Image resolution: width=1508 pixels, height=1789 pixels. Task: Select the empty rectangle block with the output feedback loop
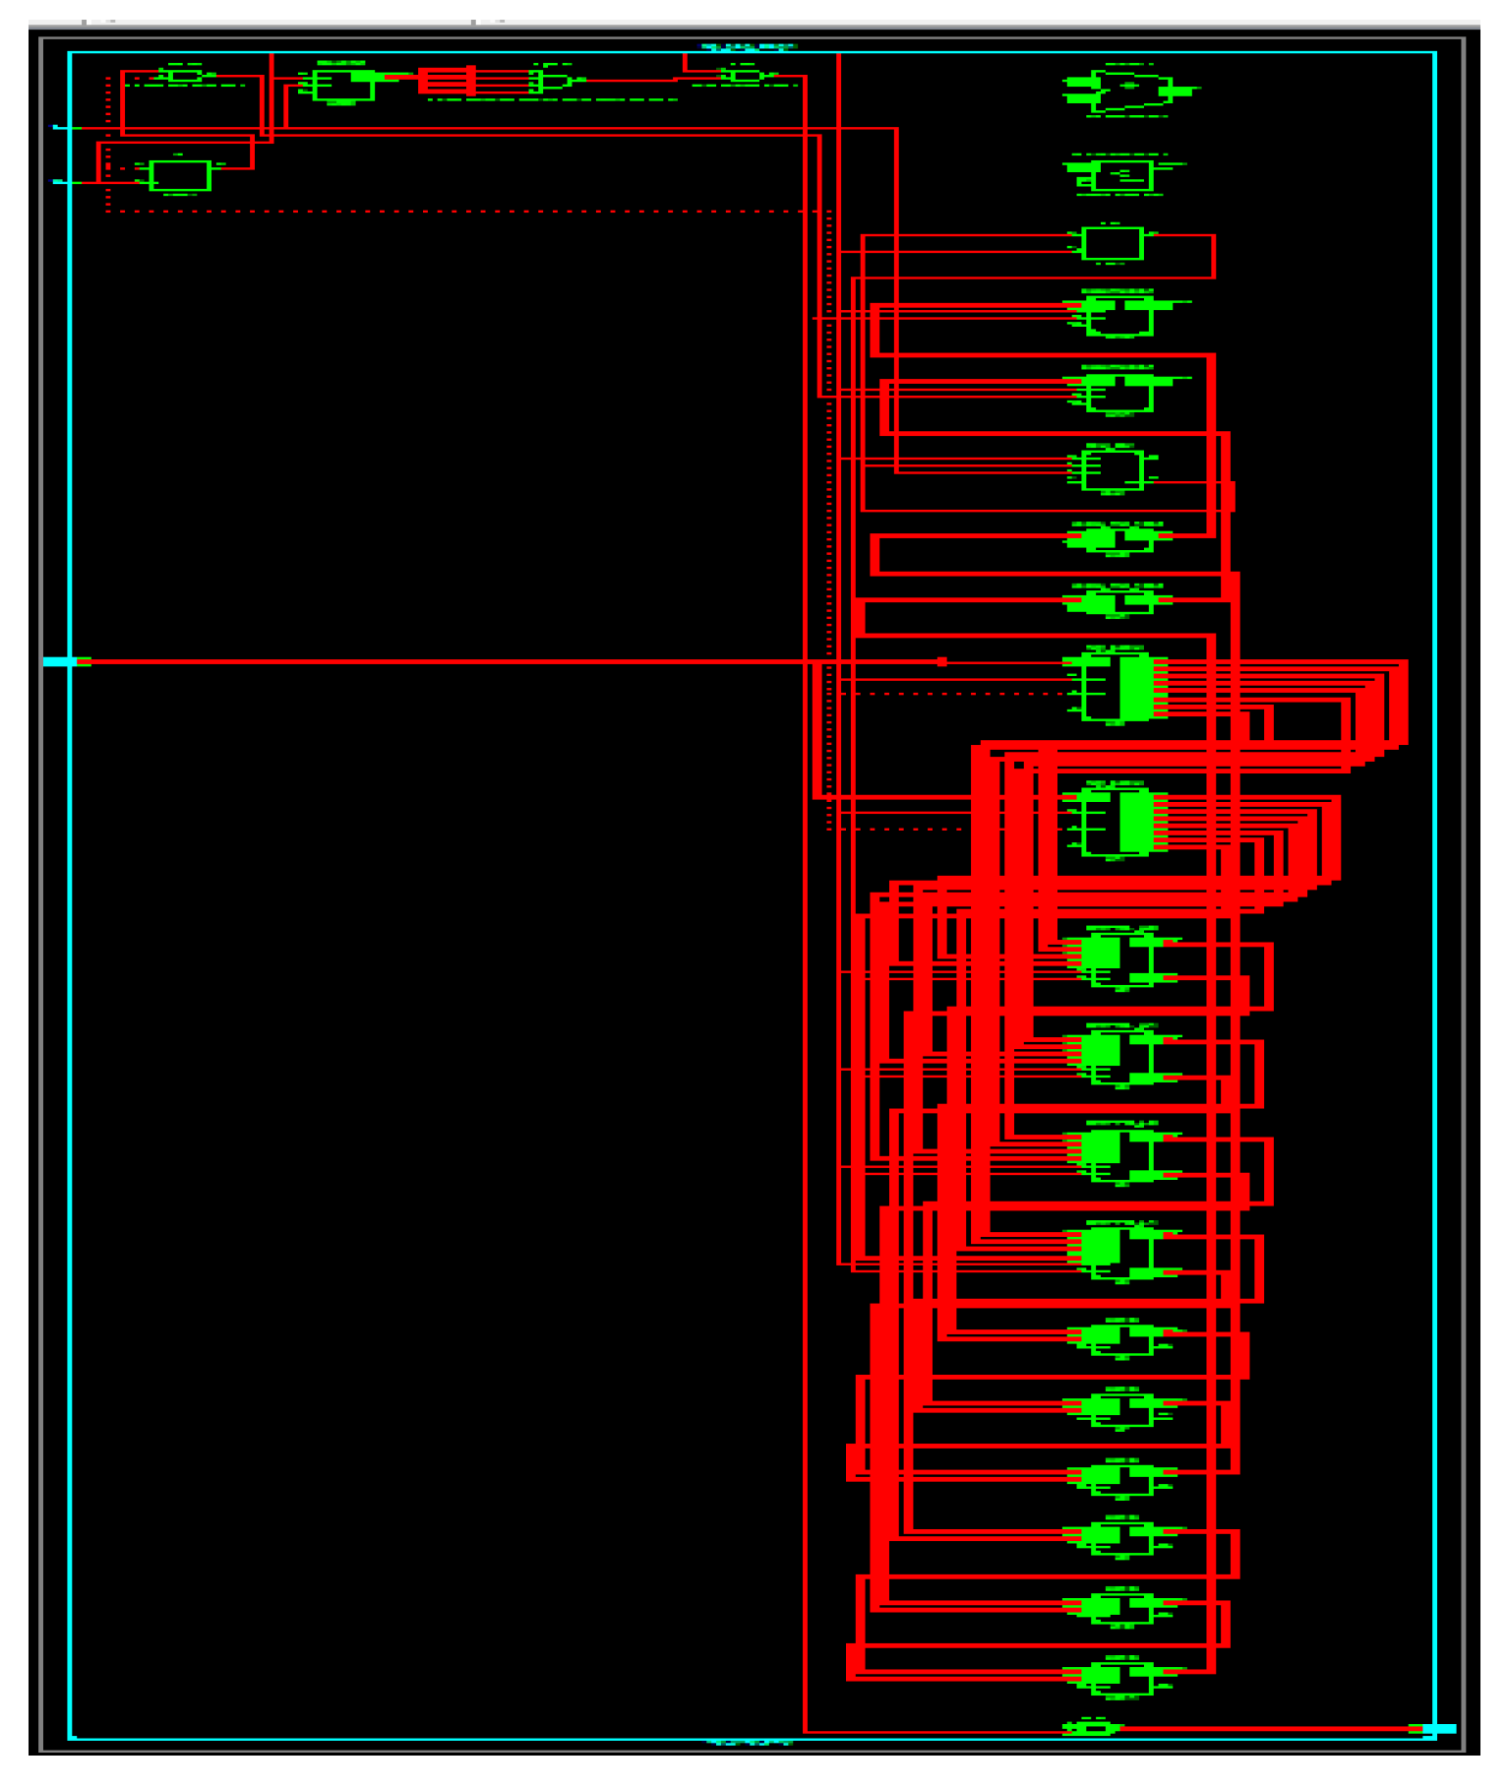pos(1113,244)
